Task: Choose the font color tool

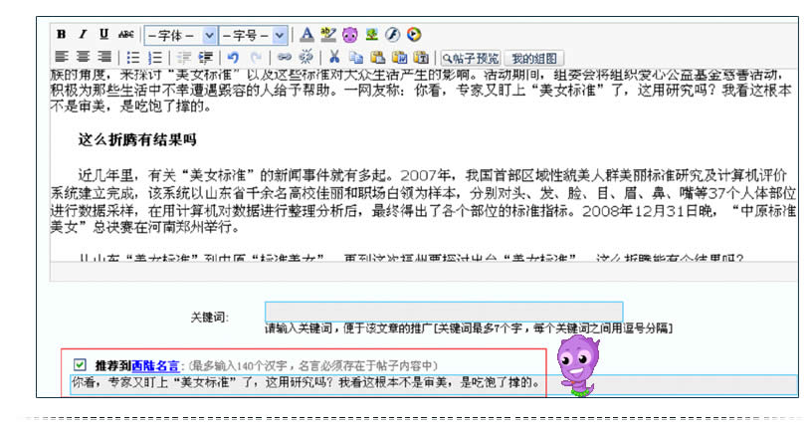Action: pos(306,35)
